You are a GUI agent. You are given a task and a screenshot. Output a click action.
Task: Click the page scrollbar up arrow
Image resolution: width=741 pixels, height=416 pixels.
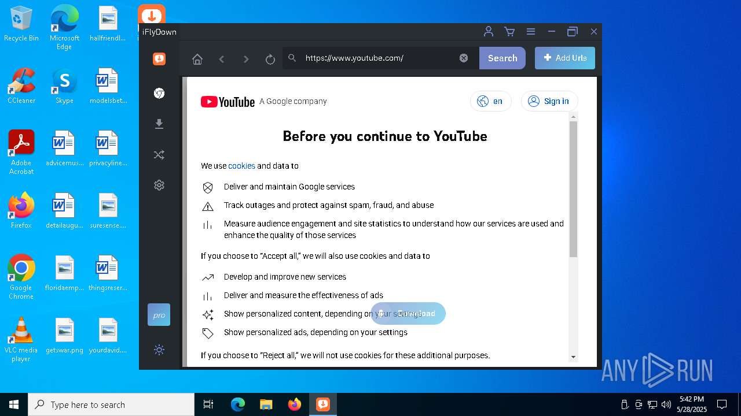click(x=574, y=117)
